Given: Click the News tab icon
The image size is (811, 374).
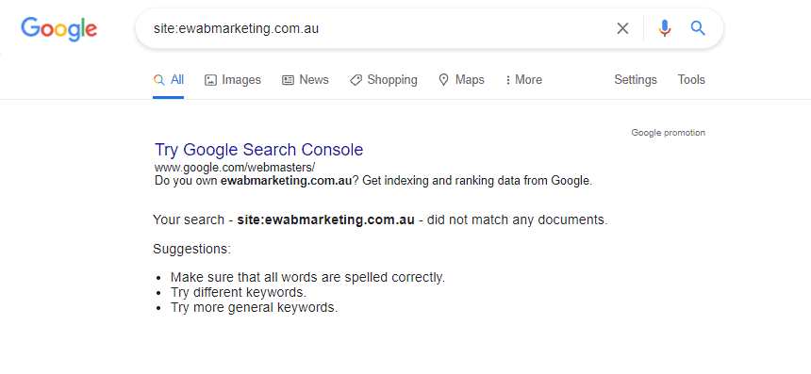Looking at the screenshot, I should coord(288,80).
